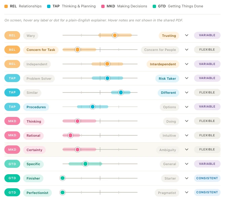Click the Thinking label
228x201 pixels.
(x=34, y=121)
